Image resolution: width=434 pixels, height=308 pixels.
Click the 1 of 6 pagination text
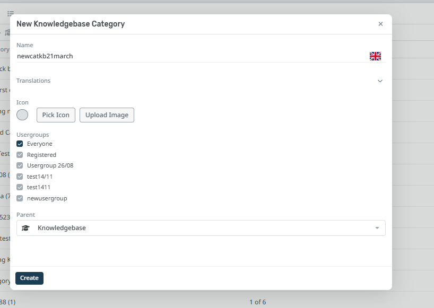[257, 302]
